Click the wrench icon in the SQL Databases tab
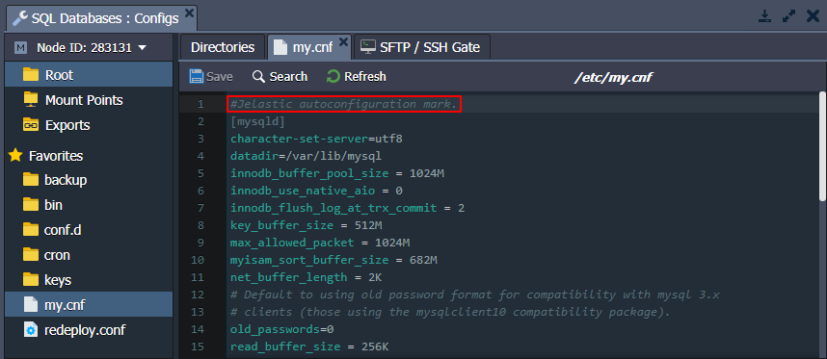The width and height of the screenshot is (827, 359). pyautogui.click(x=19, y=18)
